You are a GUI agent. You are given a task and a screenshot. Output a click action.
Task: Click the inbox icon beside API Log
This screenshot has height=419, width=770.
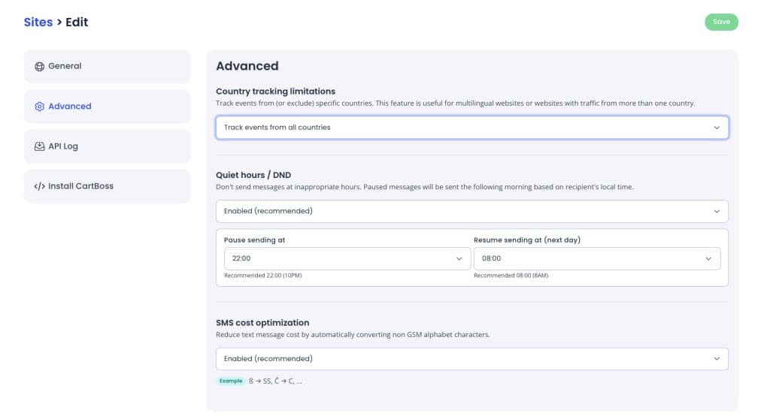click(x=39, y=146)
